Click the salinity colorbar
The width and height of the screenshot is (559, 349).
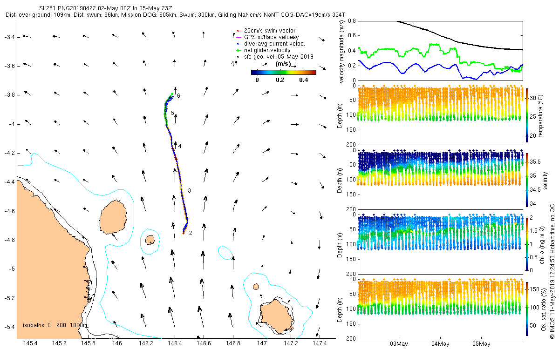527,179
